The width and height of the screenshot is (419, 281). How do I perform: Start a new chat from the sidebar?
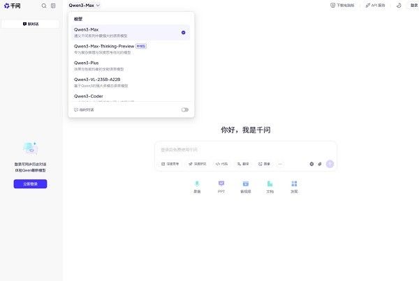tap(30, 24)
